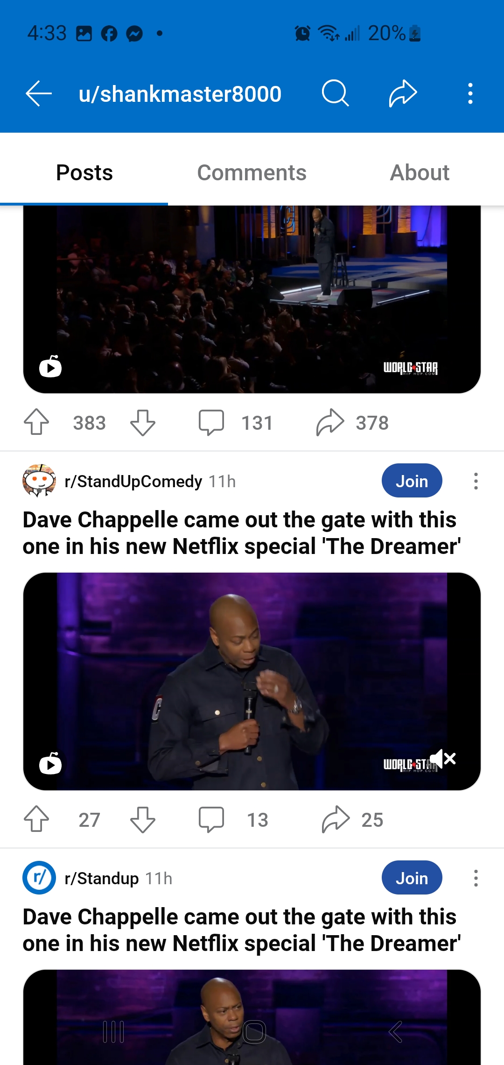Share this user profile via header arrow
504x1065 pixels.
(403, 93)
